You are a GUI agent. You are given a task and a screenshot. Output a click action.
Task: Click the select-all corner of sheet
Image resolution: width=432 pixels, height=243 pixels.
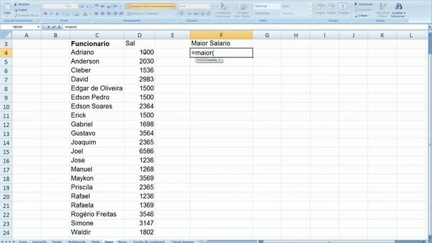click(6, 35)
